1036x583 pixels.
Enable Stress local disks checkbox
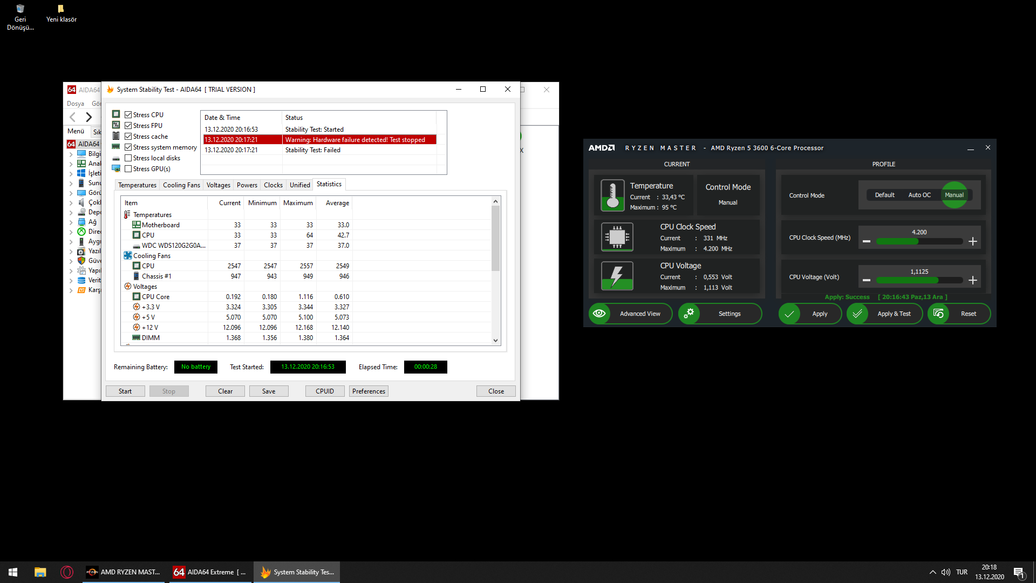pyautogui.click(x=128, y=158)
